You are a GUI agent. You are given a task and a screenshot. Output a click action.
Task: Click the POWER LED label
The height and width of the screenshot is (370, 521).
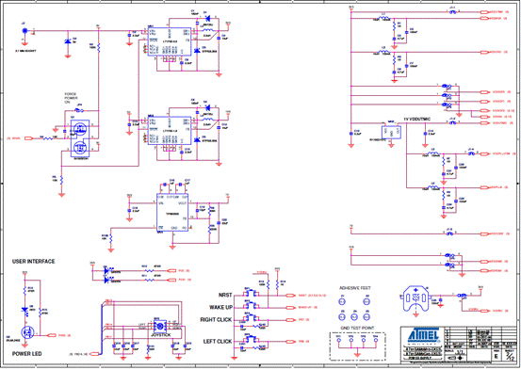click(27, 354)
